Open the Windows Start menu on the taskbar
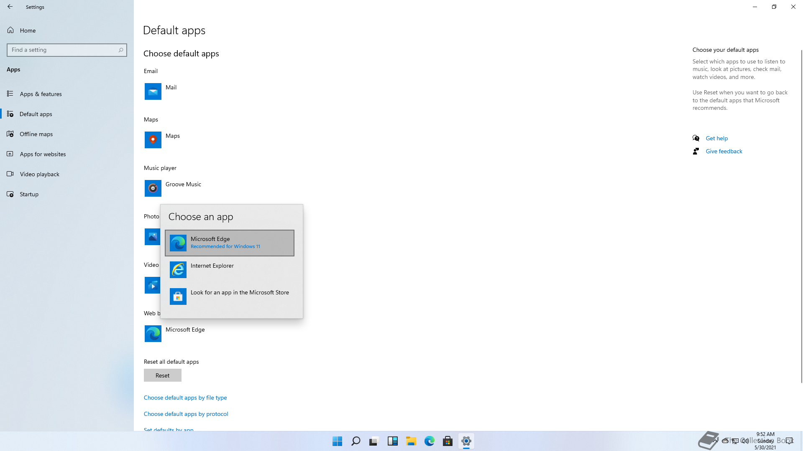 coord(338,441)
